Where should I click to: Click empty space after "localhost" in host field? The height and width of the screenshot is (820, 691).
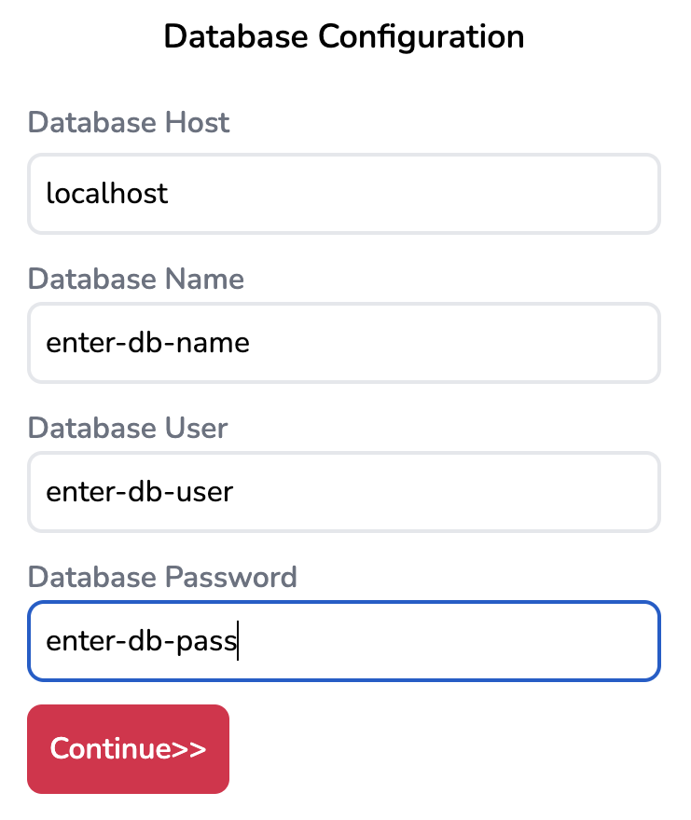coord(420,194)
